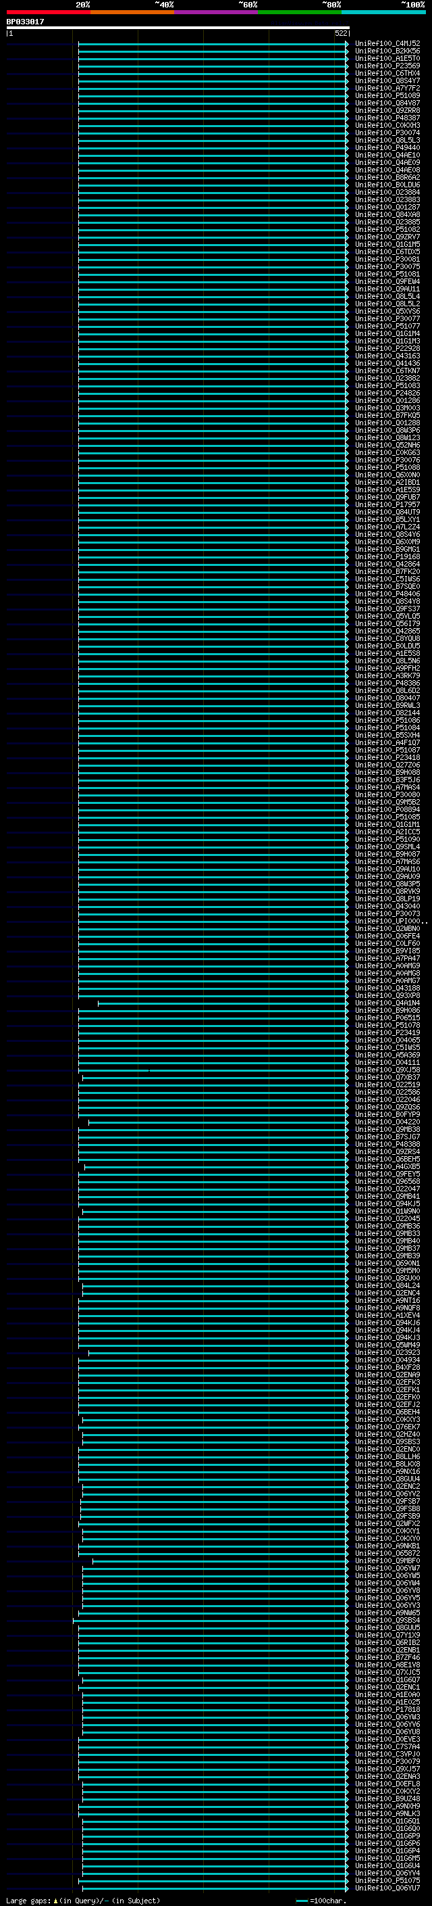Screen dimensions: 432x1906
Task: Click the UniRef100_P30074 entry
Action: (x=387, y=133)
